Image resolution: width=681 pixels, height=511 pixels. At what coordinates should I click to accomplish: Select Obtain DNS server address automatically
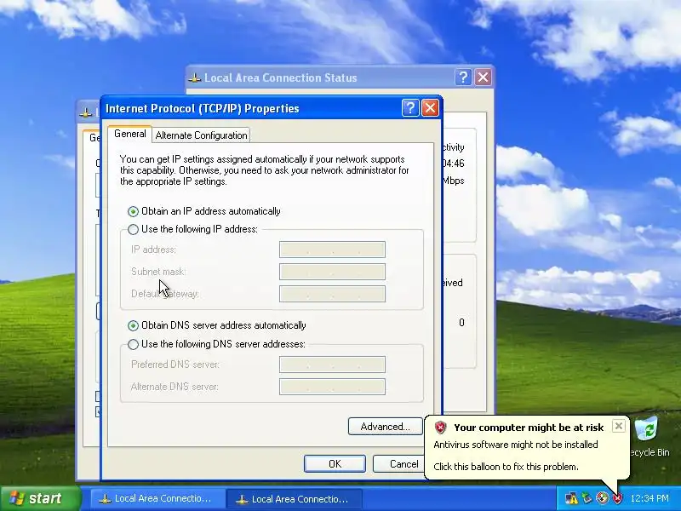[x=217, y=325]
